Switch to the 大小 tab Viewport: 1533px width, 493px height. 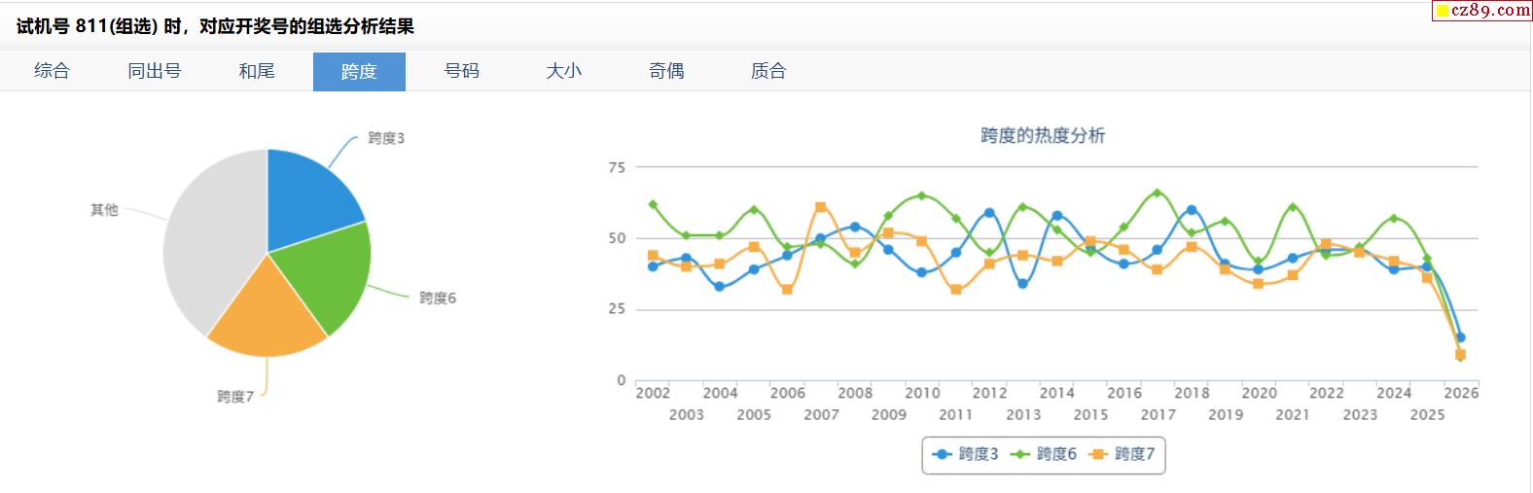click(x=563, y=71)
